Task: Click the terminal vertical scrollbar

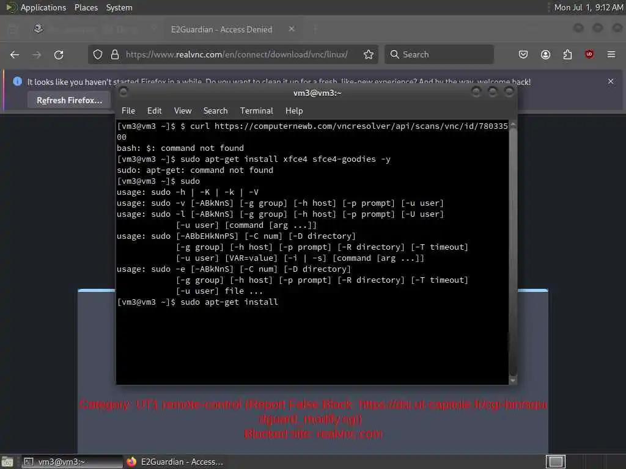Action: (x=513, y=251)
